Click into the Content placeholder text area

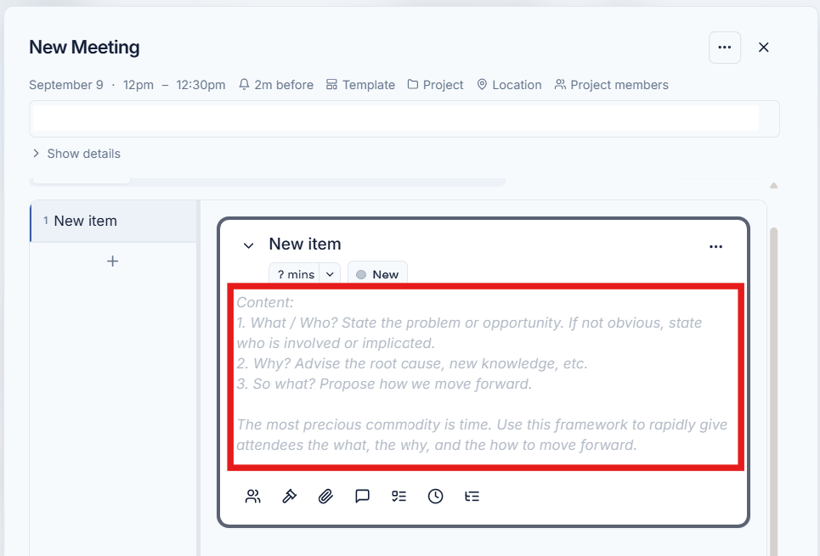(485, 373)
